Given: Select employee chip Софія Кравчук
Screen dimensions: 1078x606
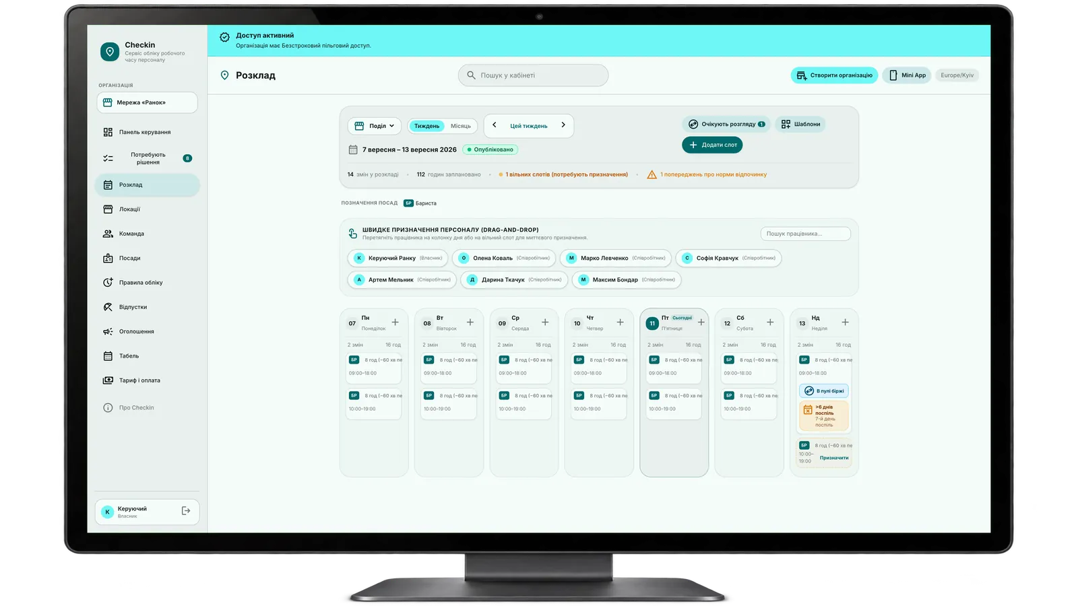Looking at the screenshot, I should [728, 258].
